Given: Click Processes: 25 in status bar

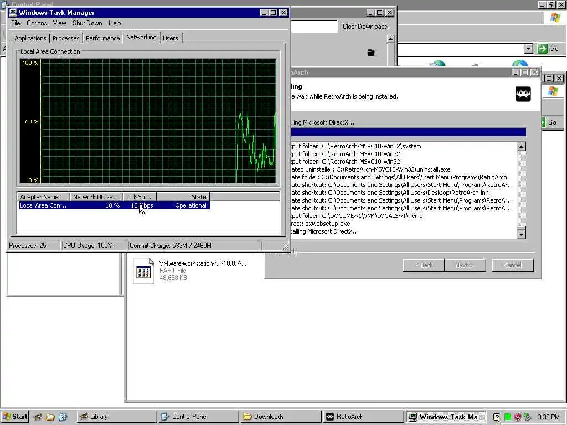Looking at the screenshot, I should point(28,245).
